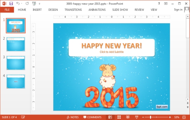
Task: Open the zoom dialog via 53% level
Action: click(x=177, y=117)
